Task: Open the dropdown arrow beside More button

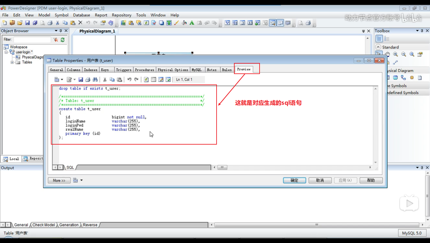Action: (81, 180)
